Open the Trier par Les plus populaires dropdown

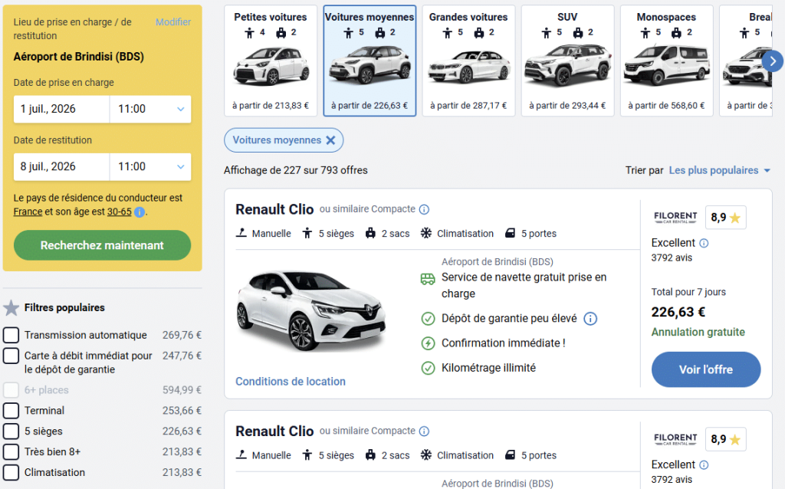point(719,171)
